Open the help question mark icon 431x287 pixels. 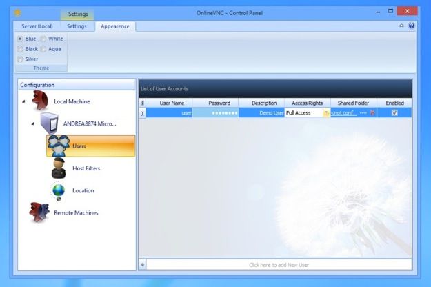tap(411, 26)
